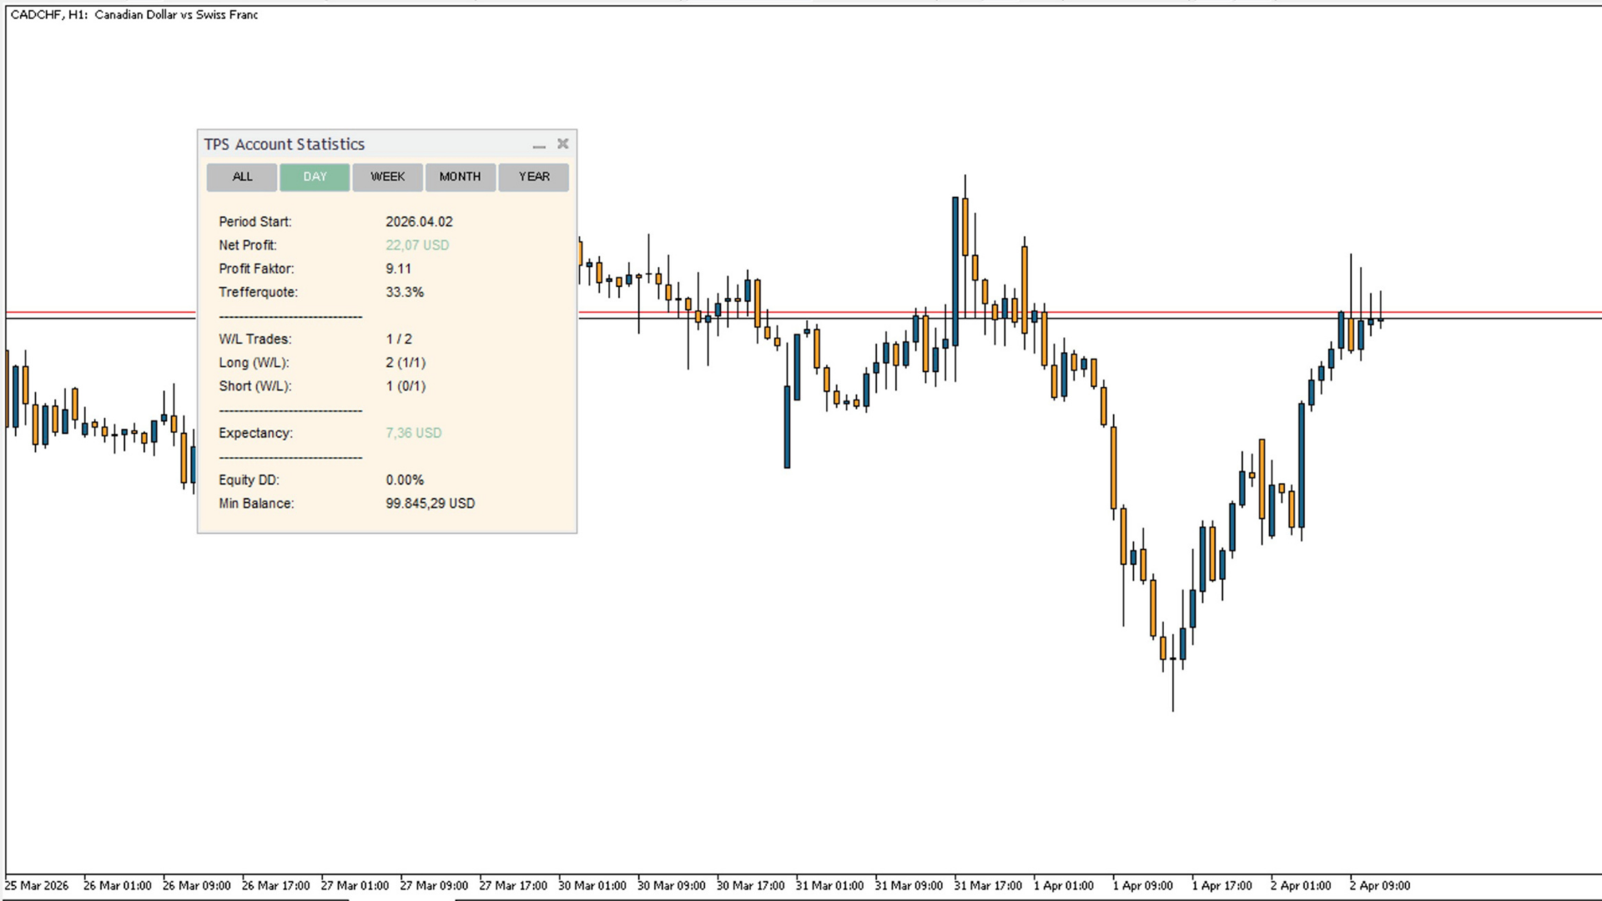Click the Trefferquote value 33.3%
Image resolution: width=1602 pixels, height=901 pixels.
coord(405,292)
